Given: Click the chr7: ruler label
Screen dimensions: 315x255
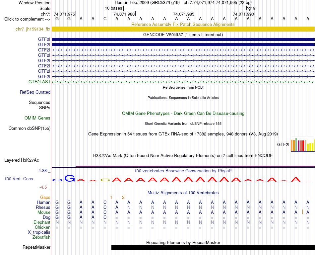Looking at the screenshot, I should [x=45, y=14].
